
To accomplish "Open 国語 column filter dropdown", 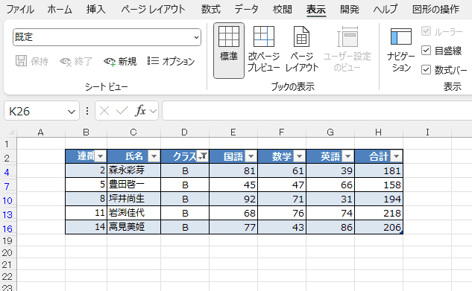I will pos(251,156).
